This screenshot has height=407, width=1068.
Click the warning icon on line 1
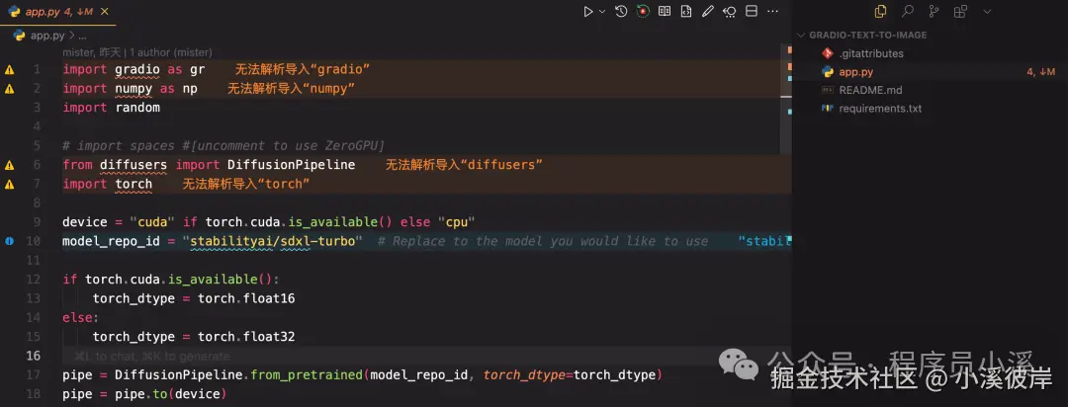click(10, 69)
